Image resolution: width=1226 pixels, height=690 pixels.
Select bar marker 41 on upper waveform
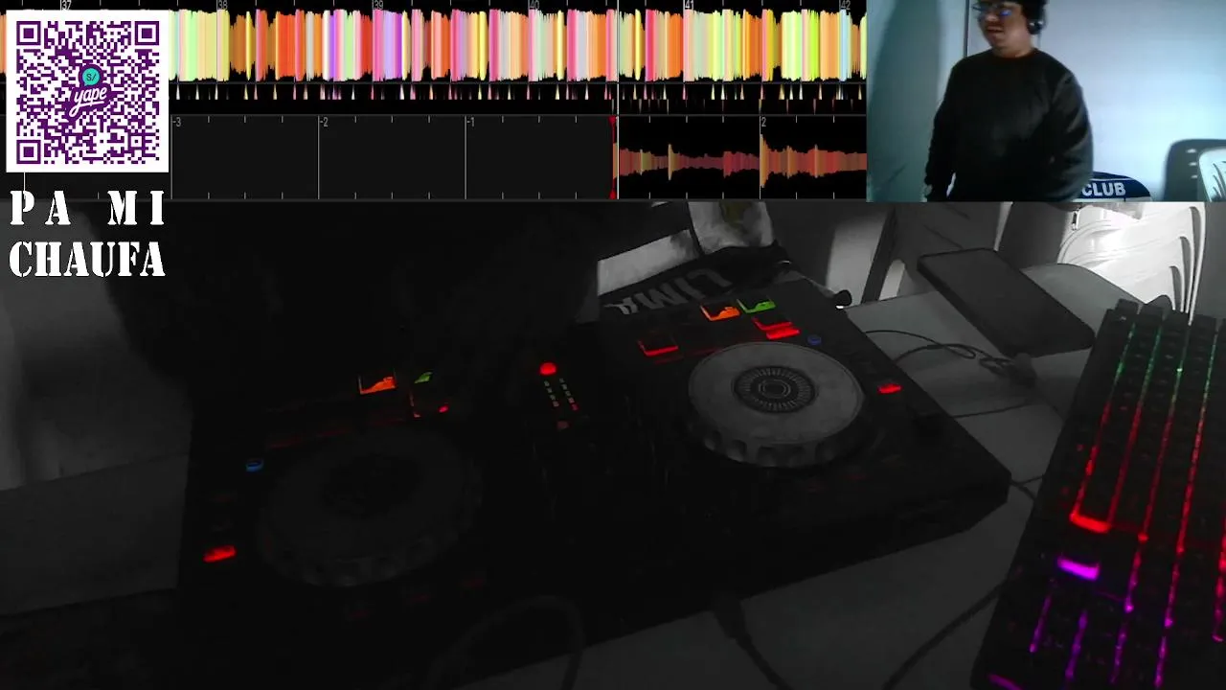[689, 5]
